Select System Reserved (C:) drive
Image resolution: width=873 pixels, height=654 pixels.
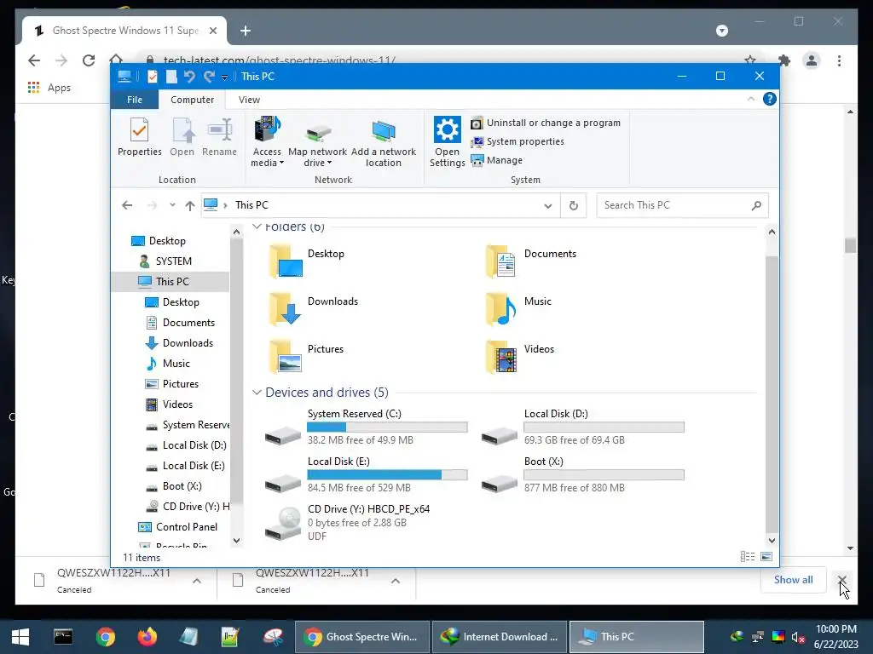coord(366,427)
